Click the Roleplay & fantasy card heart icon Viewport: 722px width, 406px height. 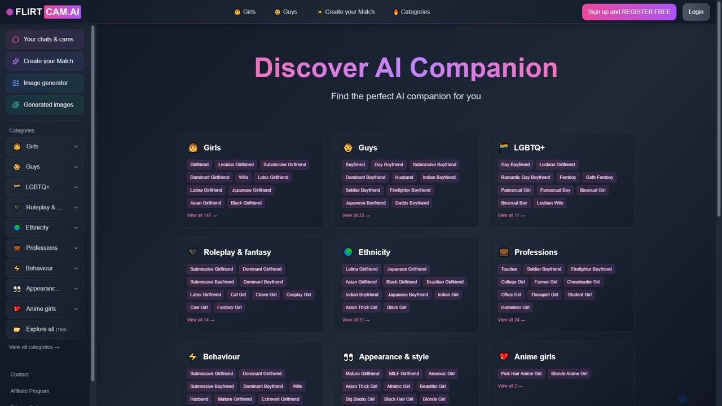point(193,252)
